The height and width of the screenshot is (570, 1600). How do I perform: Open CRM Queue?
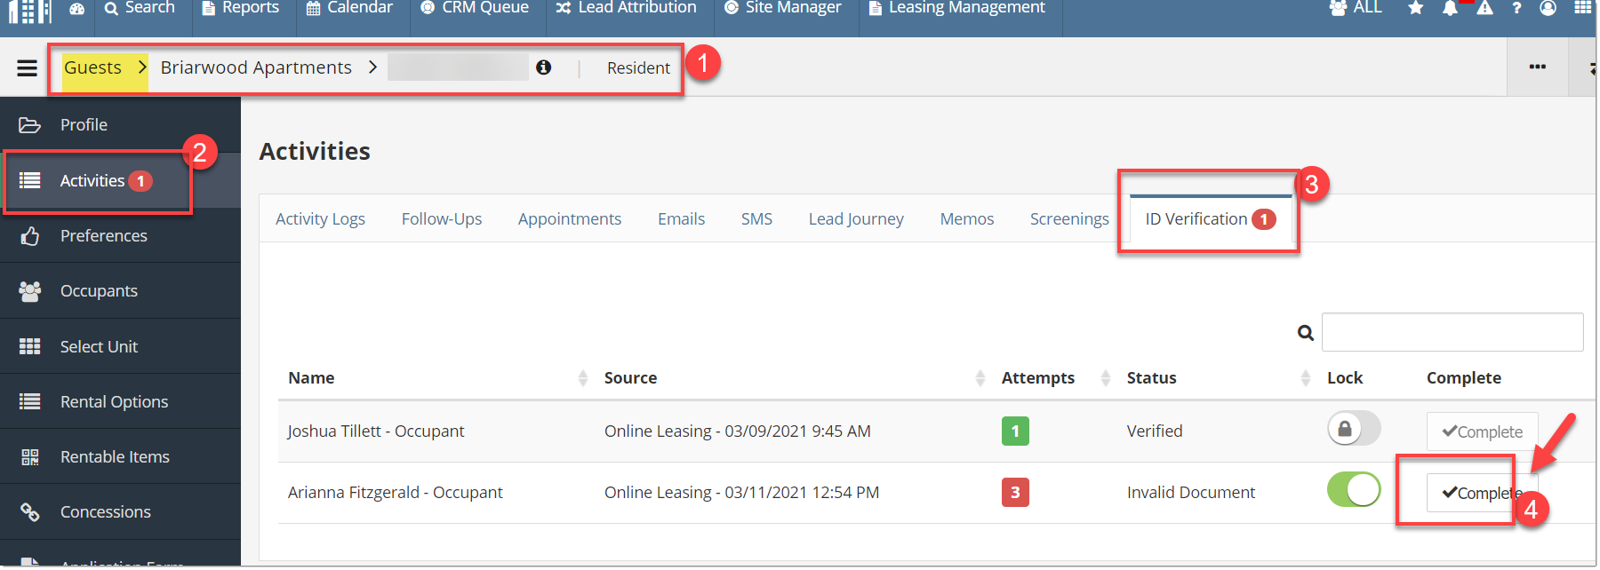tap(475, 8)
